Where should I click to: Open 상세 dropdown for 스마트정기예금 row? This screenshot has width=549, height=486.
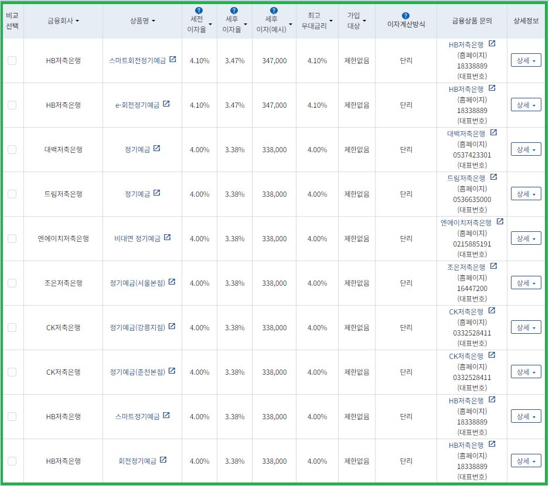point(526,416)
